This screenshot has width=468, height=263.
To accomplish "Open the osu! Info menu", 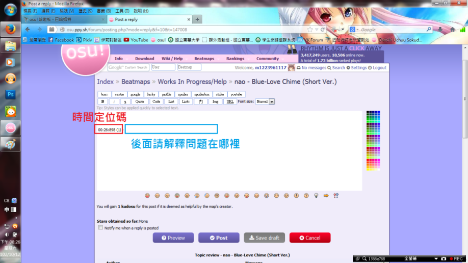I will [118, 59].
